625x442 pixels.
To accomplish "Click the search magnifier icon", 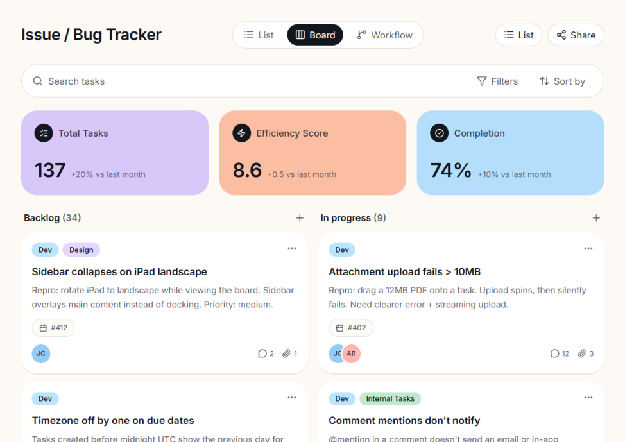I will coord(38,81).
